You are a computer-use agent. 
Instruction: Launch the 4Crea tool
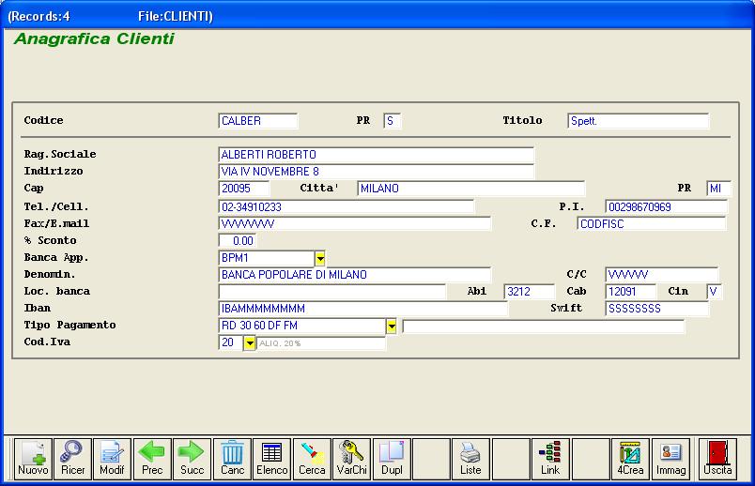click(x=630, y=459)
